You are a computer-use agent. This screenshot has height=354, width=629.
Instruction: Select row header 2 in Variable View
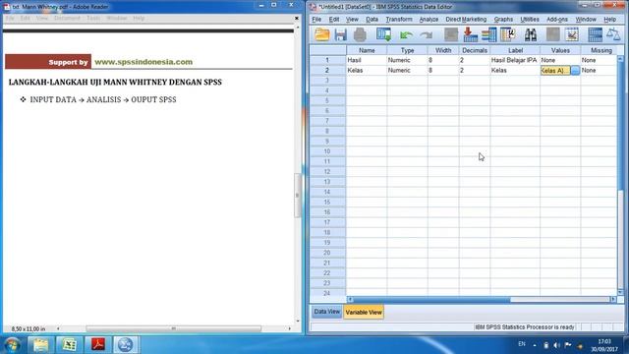tap(327, 70)
